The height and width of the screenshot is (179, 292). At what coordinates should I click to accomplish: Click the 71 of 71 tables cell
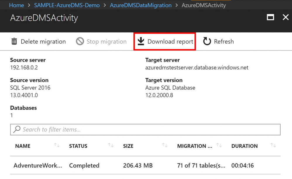point(201,165)
